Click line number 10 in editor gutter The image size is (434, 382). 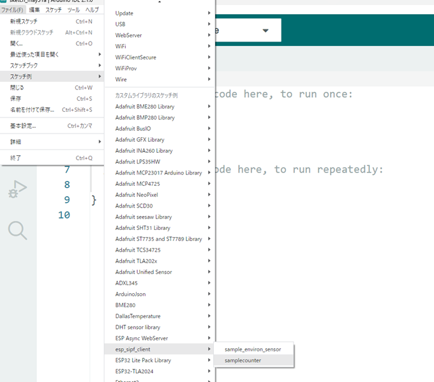(x=64, y=215)
